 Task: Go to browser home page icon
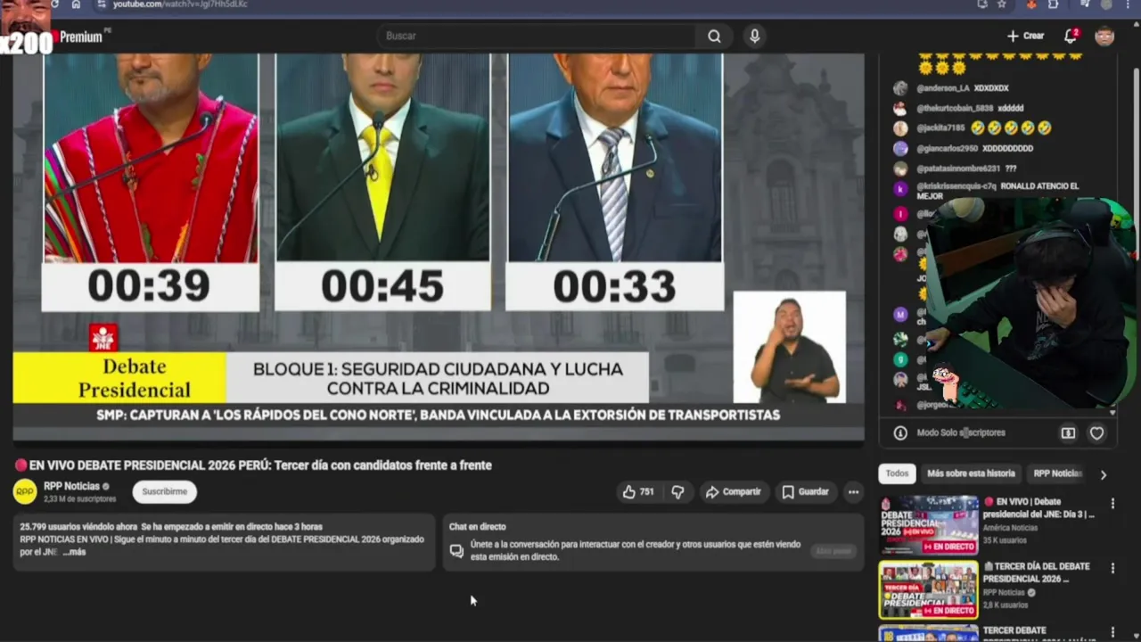tap(76, 4)
